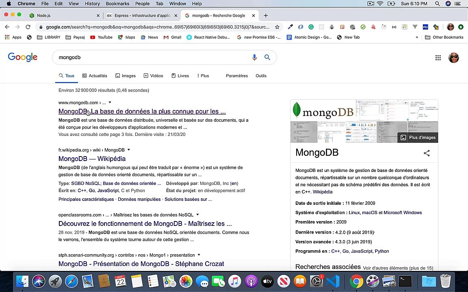
Task: Open Visual Studio Code in dock
Action: pos(333,281)
